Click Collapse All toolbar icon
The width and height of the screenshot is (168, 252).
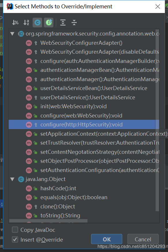coord(74,23)
